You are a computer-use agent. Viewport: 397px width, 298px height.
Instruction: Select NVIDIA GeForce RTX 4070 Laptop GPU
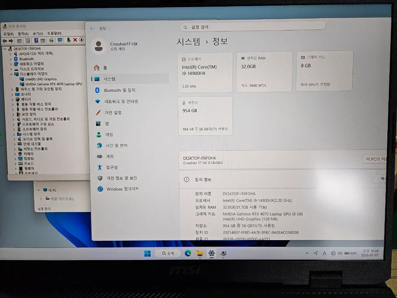[x=54, y=84]
